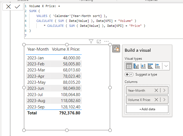
Task: Click the total value 792,376.80
Action: 70,113
